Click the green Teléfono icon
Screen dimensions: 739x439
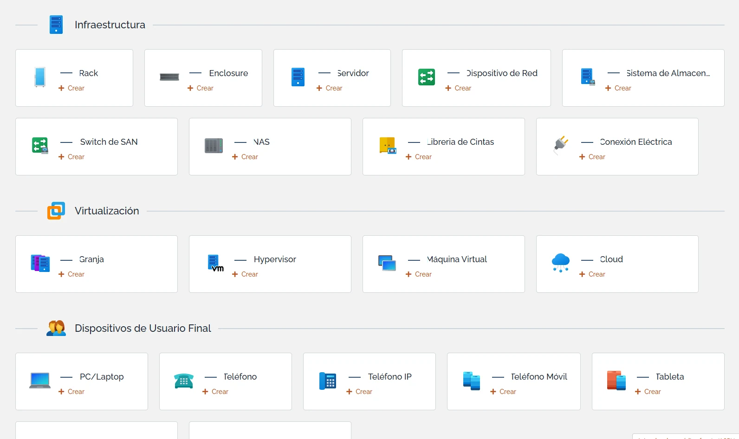pyautogui.click(x=184, y=381)
